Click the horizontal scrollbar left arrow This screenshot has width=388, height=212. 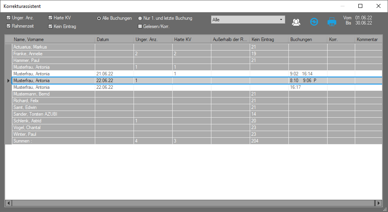click(x=8, y=203)
